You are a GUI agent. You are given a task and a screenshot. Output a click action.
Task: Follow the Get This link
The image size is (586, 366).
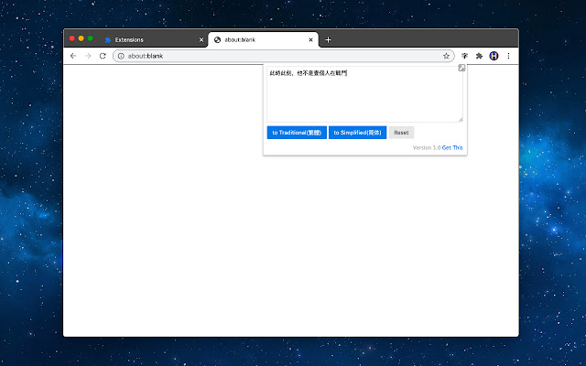pyautogui.click(x=452, y=147)
